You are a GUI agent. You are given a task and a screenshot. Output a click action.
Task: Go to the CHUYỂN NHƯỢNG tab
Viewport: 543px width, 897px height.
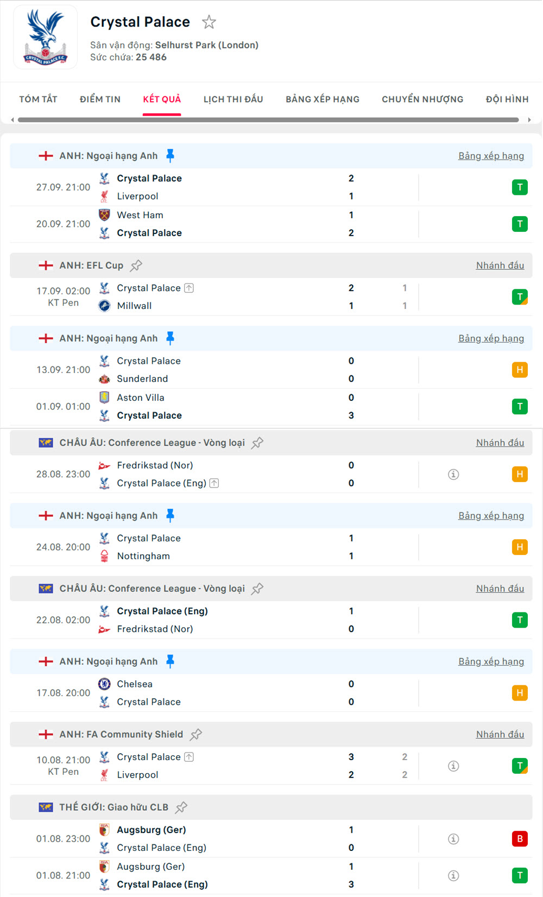(422, 99)
